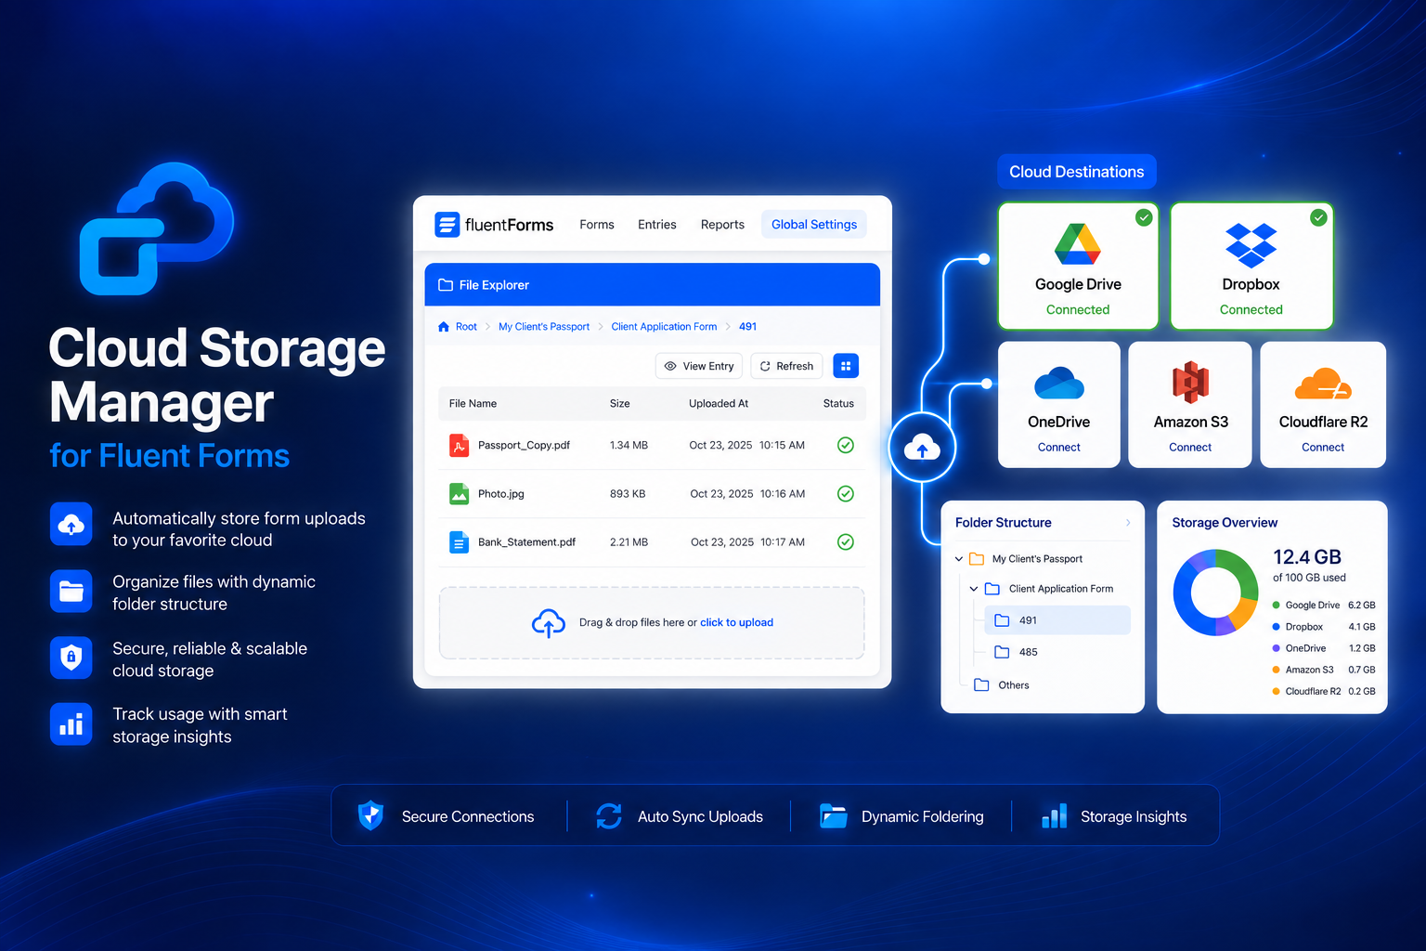Click the Dropbox logo
Image resolution: width=1426 pixels, height=951 pixels.
click(1251, 244)
